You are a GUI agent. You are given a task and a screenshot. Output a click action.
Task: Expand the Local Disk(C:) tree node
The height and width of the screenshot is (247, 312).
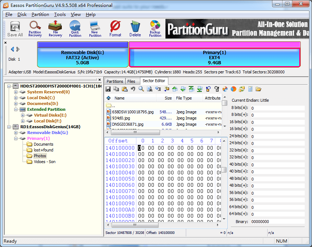[16, 98]
